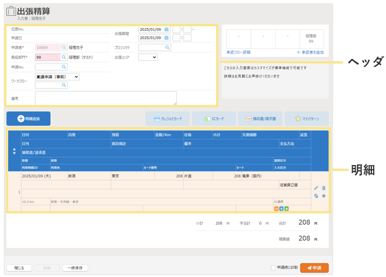Screen dimensions: 386x277
Task: Click the マイパターン button
Action: 307,119
